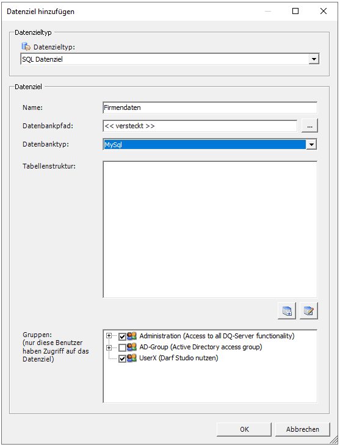340x447 pixels.
Task: Click the UserX group users icon
Action: pos(132,358)
